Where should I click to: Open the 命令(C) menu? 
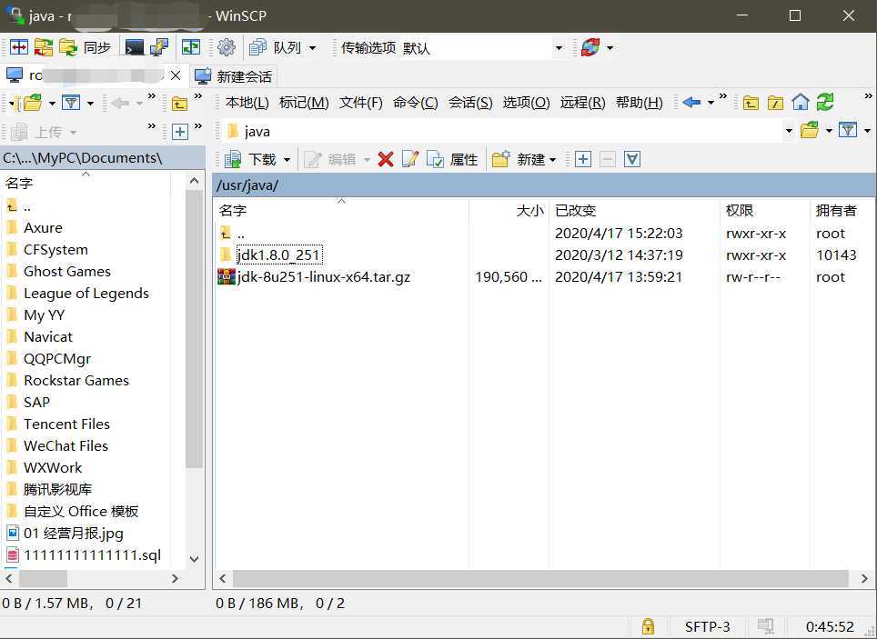point(415,103)
